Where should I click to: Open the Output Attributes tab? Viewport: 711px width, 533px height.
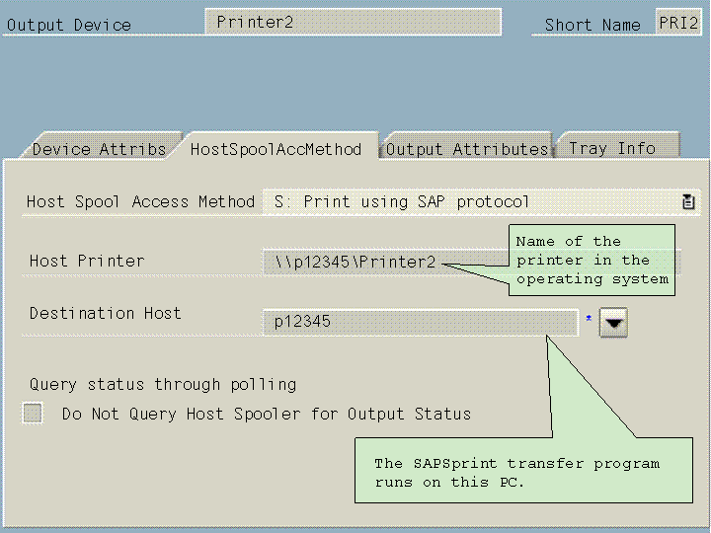466,149
